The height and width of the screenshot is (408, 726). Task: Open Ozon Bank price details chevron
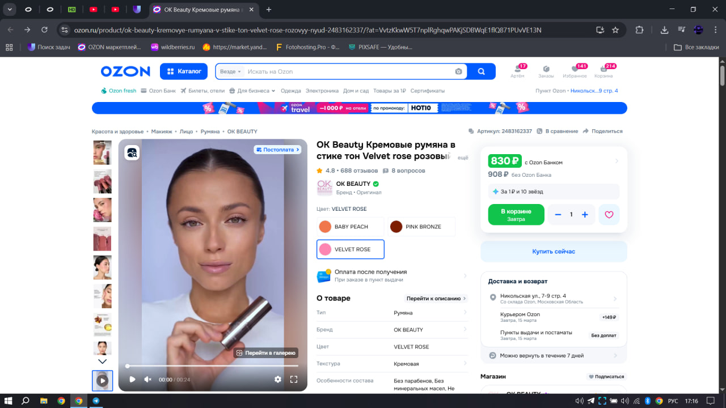(x=617, y=161)
